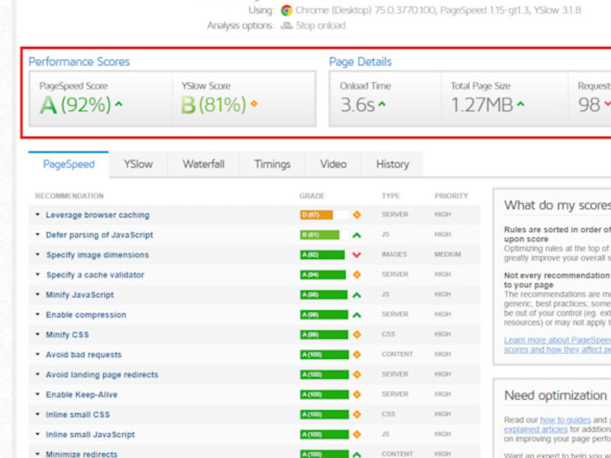611x458 pixels.
Task: Click the D (67) grade bar
Action: [x=324, y=214]
